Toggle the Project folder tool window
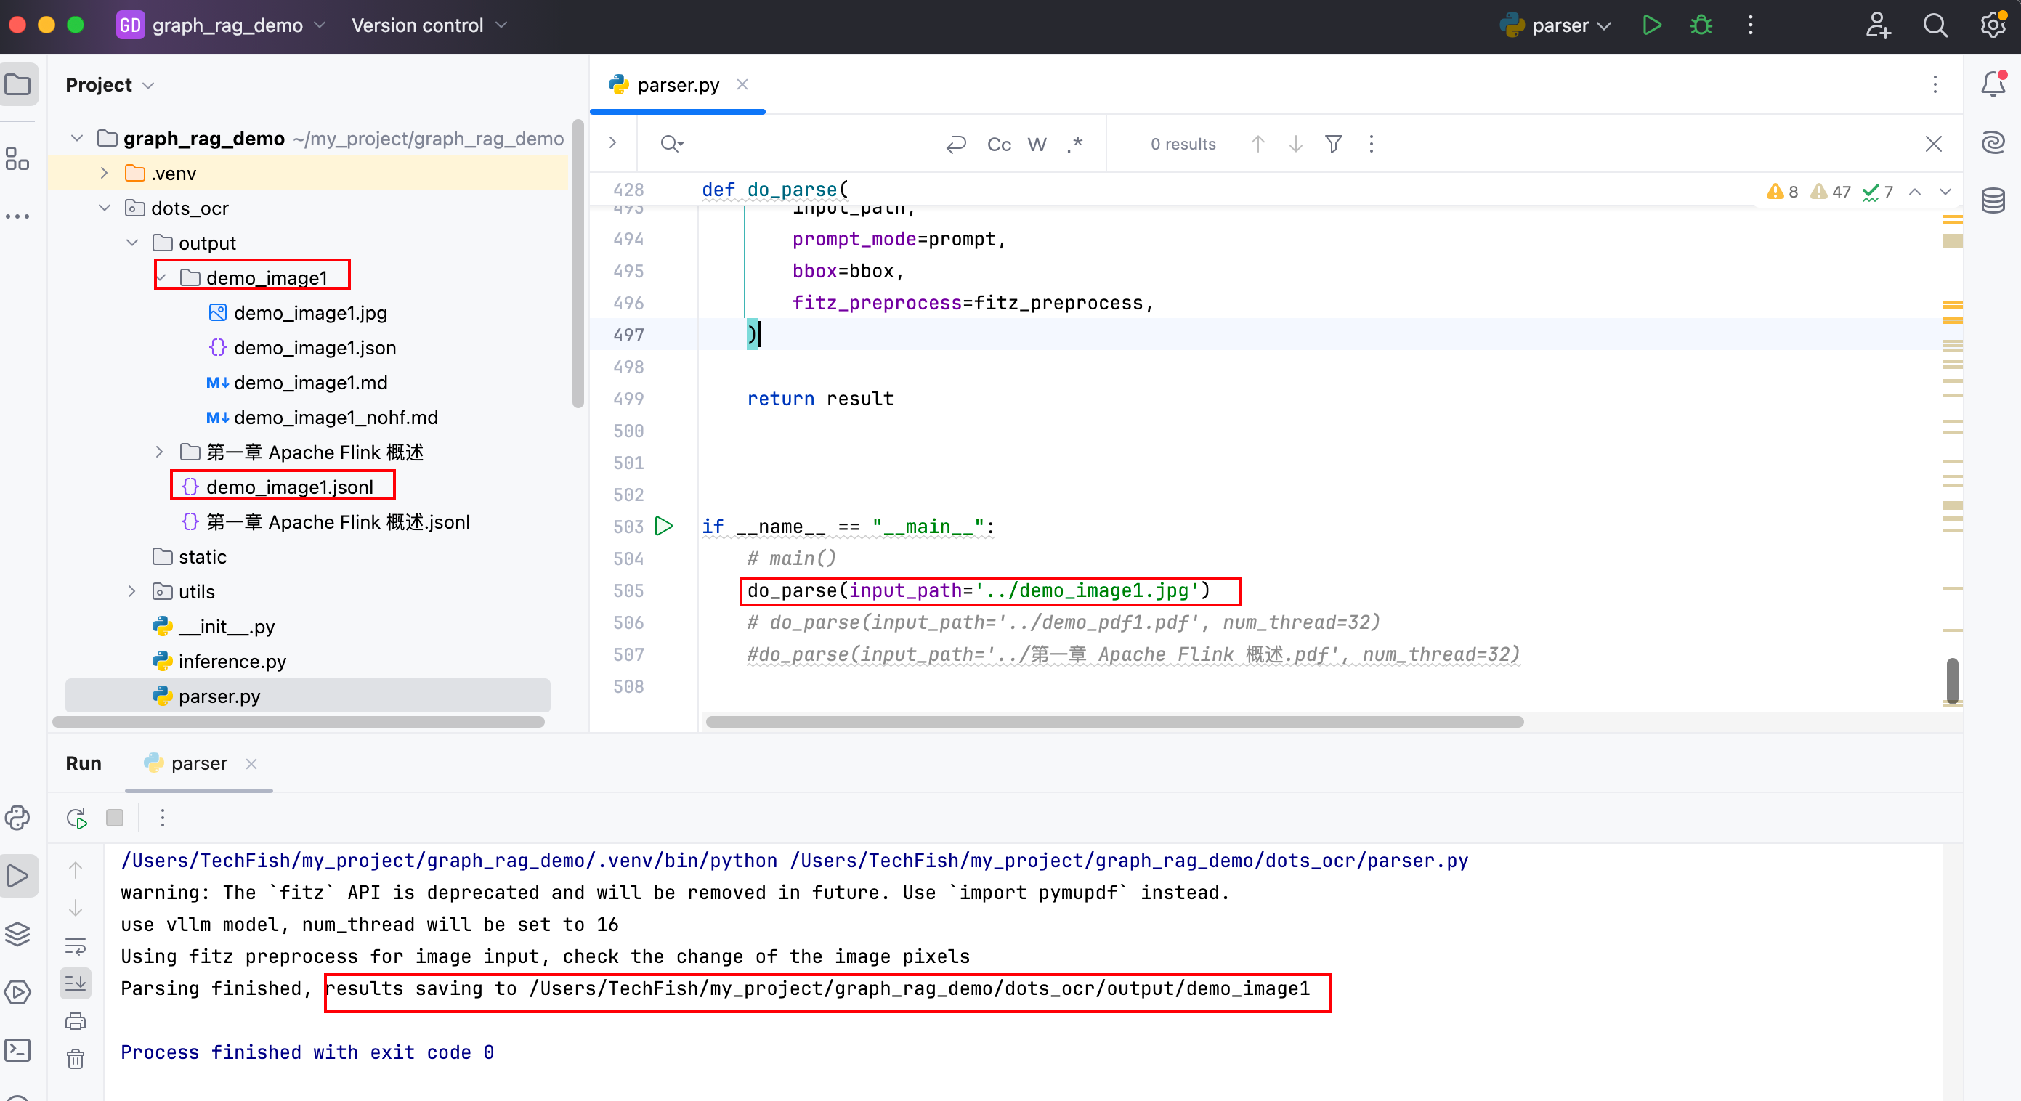 point(18,84)
